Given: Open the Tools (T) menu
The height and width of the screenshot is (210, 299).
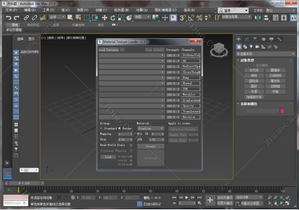Looking at the screenshot, I should pos(49,10).
